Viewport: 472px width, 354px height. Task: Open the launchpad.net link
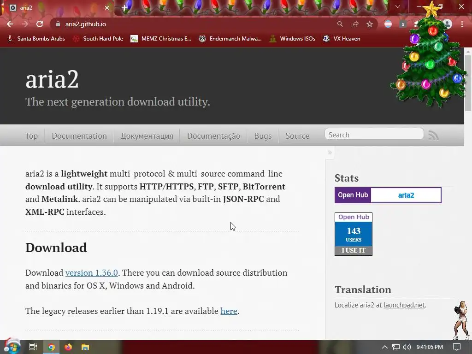404,305
